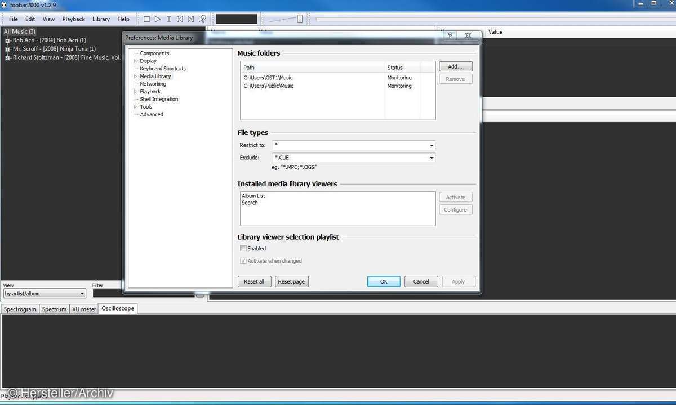Click the Reset page button
Viewport: 676px width, 405px height.
coord(291,281)
